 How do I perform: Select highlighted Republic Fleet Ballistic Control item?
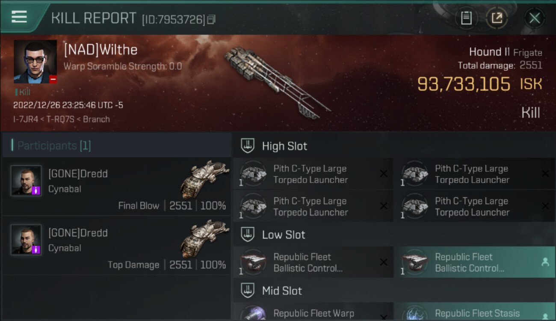pyautogui.click(x=475, y=262)
